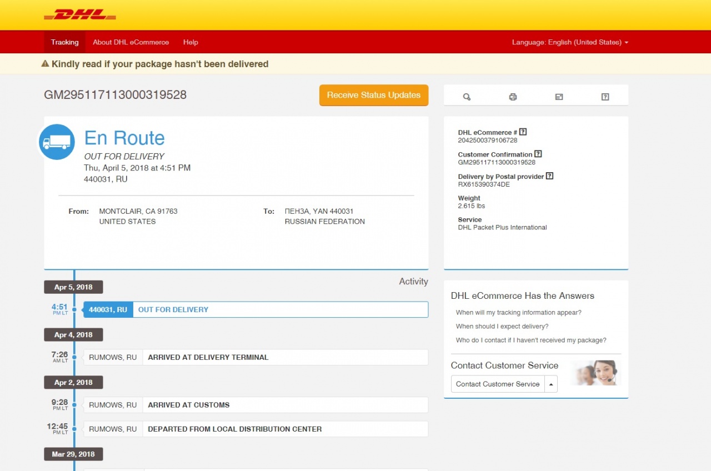
Task: Click the Mar 29, 2018 date marker
Action: pyautogui.click(x=73, y=454)
